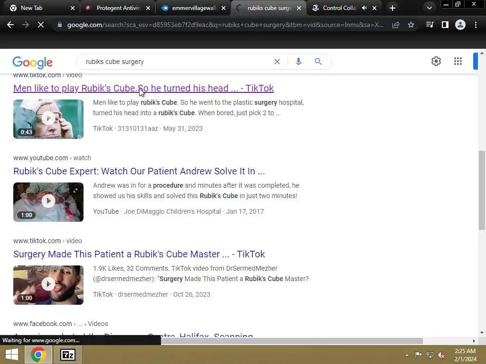Show hidden system tray icons
486x364 pixels.
pyautogui.click(x=407, y=355)
